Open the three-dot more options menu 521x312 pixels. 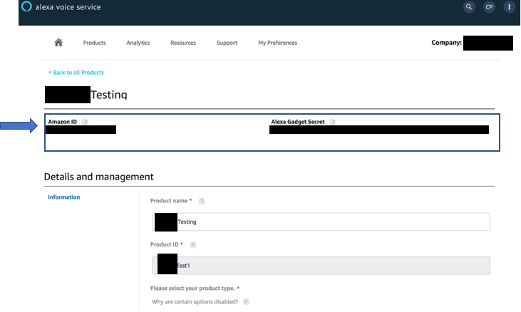click(509, 7)
